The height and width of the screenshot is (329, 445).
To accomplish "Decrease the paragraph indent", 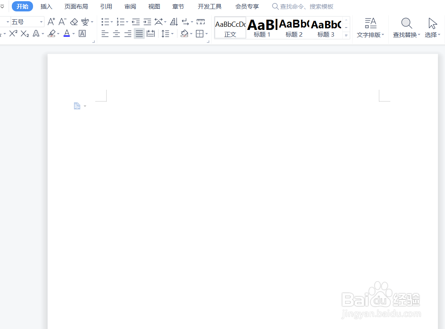I will 136,22.
